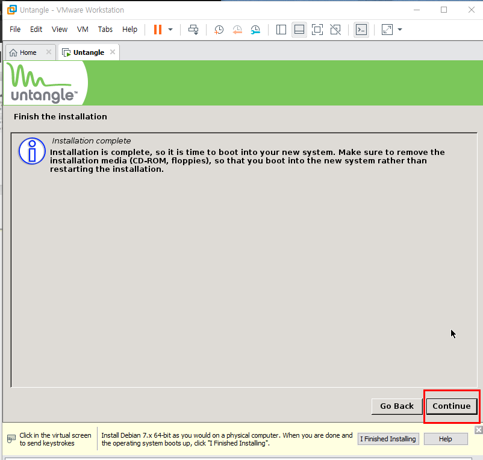
Task: Close the Untangle tab
Action: tap(113, 52)
